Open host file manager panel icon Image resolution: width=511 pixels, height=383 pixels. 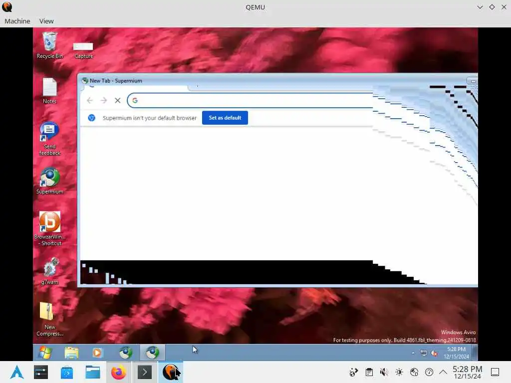93,372
